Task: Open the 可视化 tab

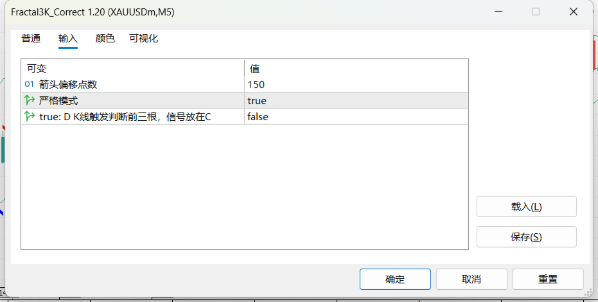Action: pyautogui.click(x=143, y=39)
